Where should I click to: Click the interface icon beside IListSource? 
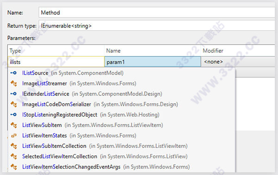pyautogui.click(x=13, y=73)
